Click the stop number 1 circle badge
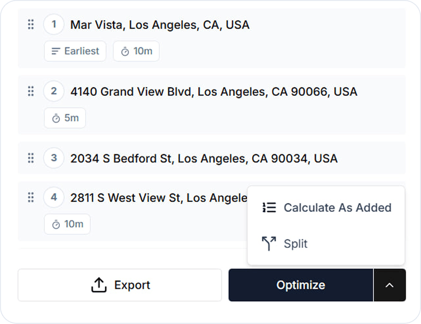The width and height of the screenshot is (421, 324). tap(54, 25)
